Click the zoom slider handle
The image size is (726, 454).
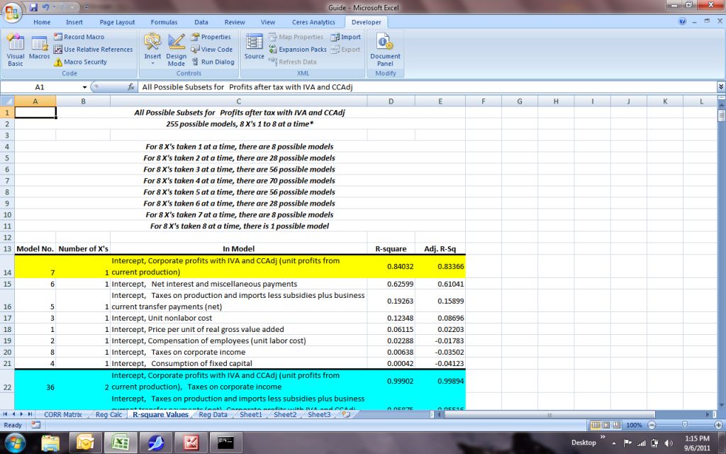[685, 425]
